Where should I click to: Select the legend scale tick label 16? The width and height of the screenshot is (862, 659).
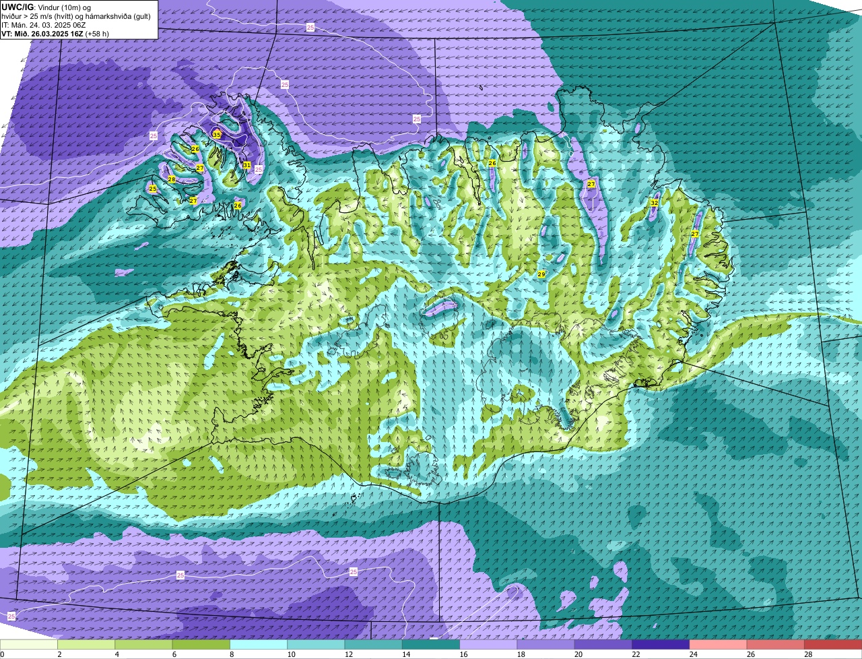[x=463, y=654]
